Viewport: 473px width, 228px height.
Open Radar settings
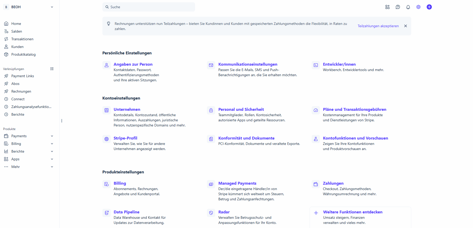[x=224, y=212]
